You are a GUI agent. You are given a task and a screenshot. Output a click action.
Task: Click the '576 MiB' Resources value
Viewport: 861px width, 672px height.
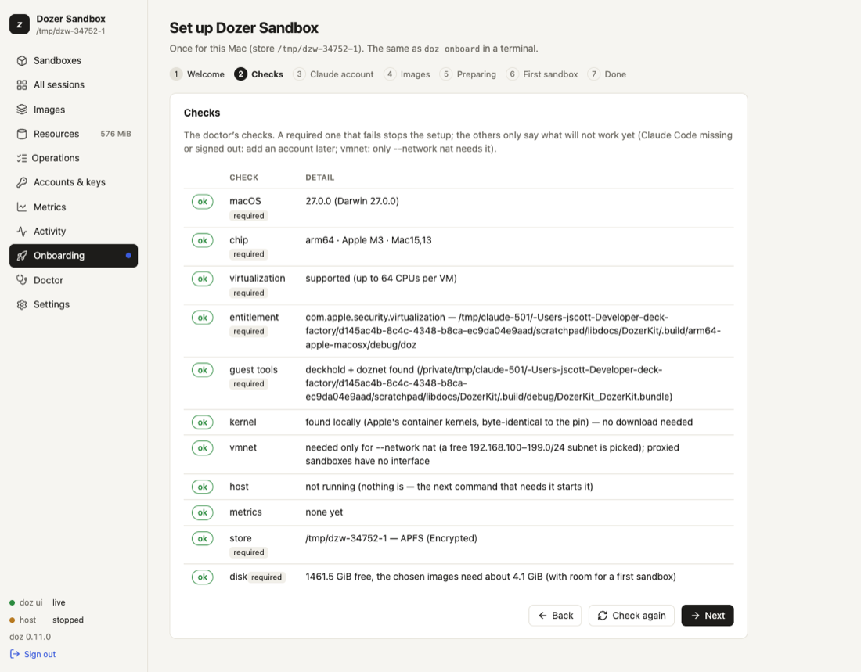pyautogui.click(x=116, y=134)
